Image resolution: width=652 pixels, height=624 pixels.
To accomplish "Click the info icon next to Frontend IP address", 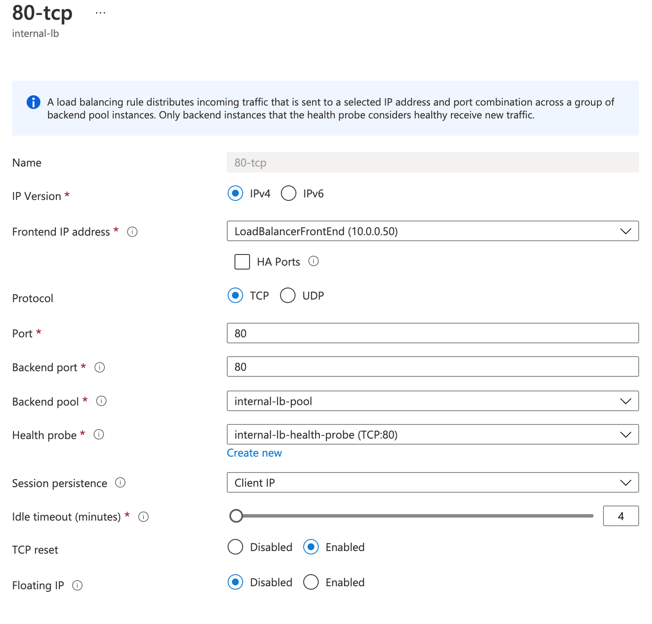I will 132,232.
